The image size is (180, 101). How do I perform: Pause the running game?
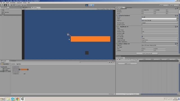[x=90, y=5]
